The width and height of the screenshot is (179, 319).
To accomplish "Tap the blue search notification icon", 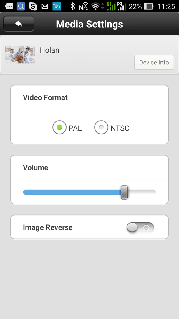I will click(21, 6).
